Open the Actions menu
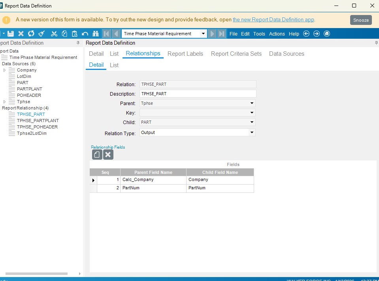Image resolution: width=379 pixels, height=281 pixels. pos(277,34)
